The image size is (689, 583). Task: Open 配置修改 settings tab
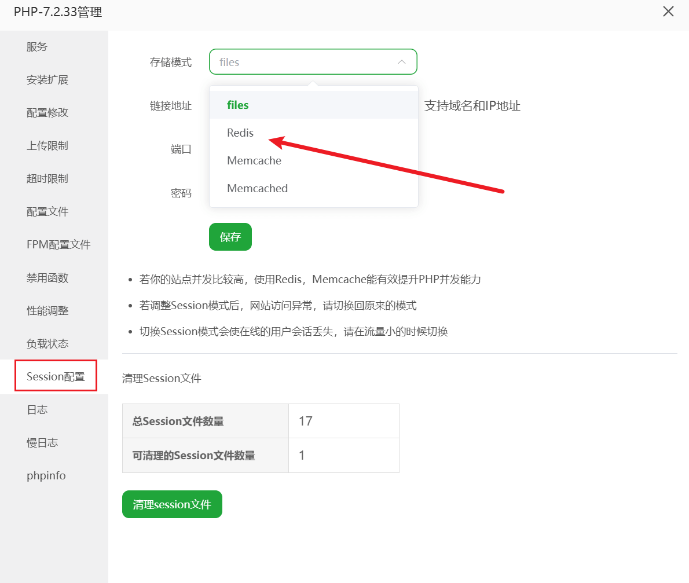tap(47, 113)
